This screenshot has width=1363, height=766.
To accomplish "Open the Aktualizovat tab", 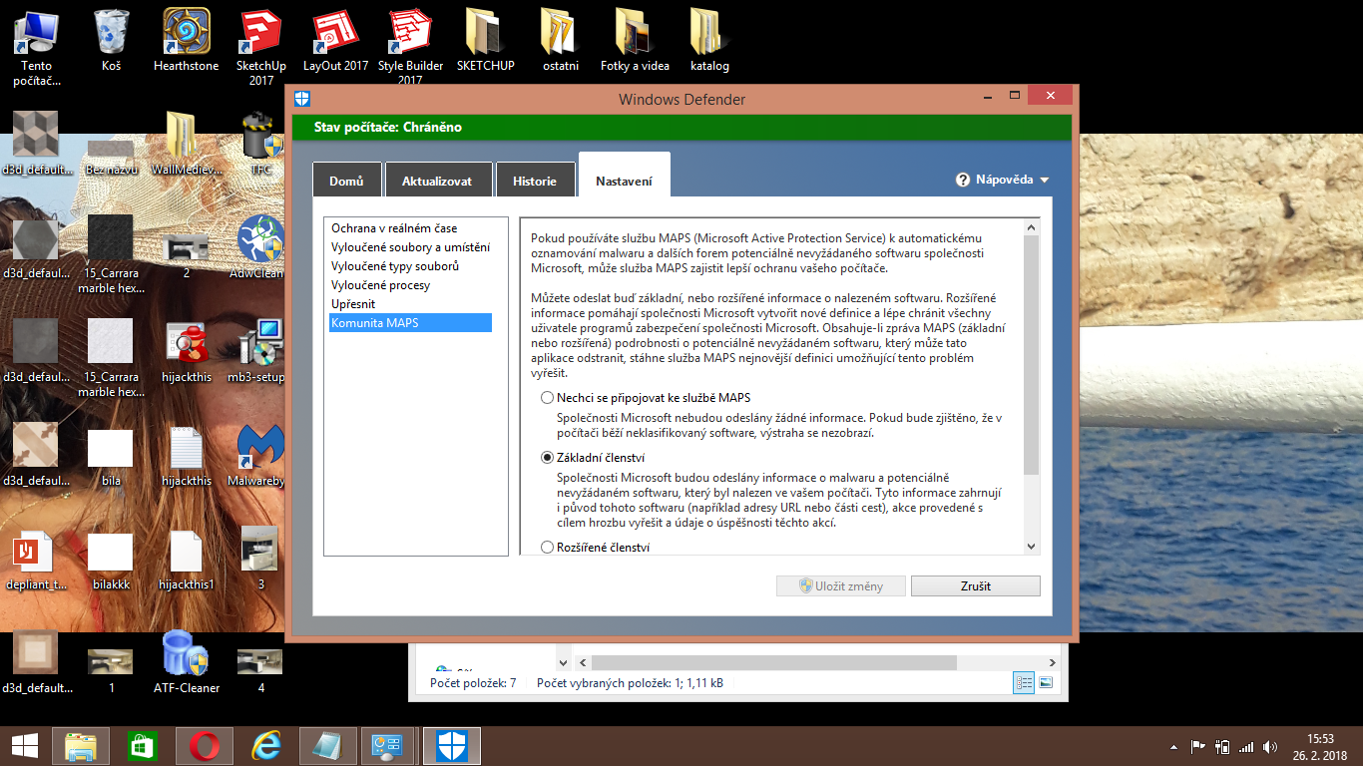I will [438, 181].
